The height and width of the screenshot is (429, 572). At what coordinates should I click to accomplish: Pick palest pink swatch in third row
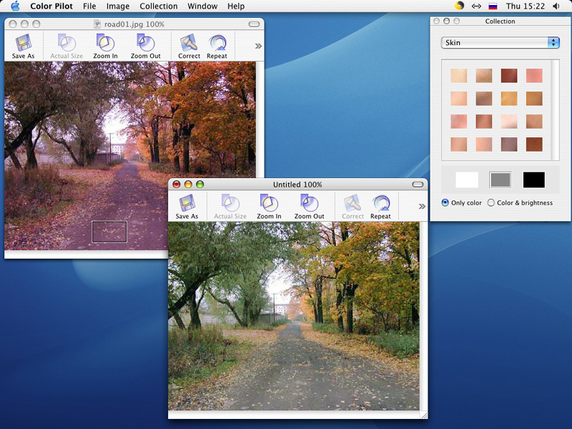[509, 122]
